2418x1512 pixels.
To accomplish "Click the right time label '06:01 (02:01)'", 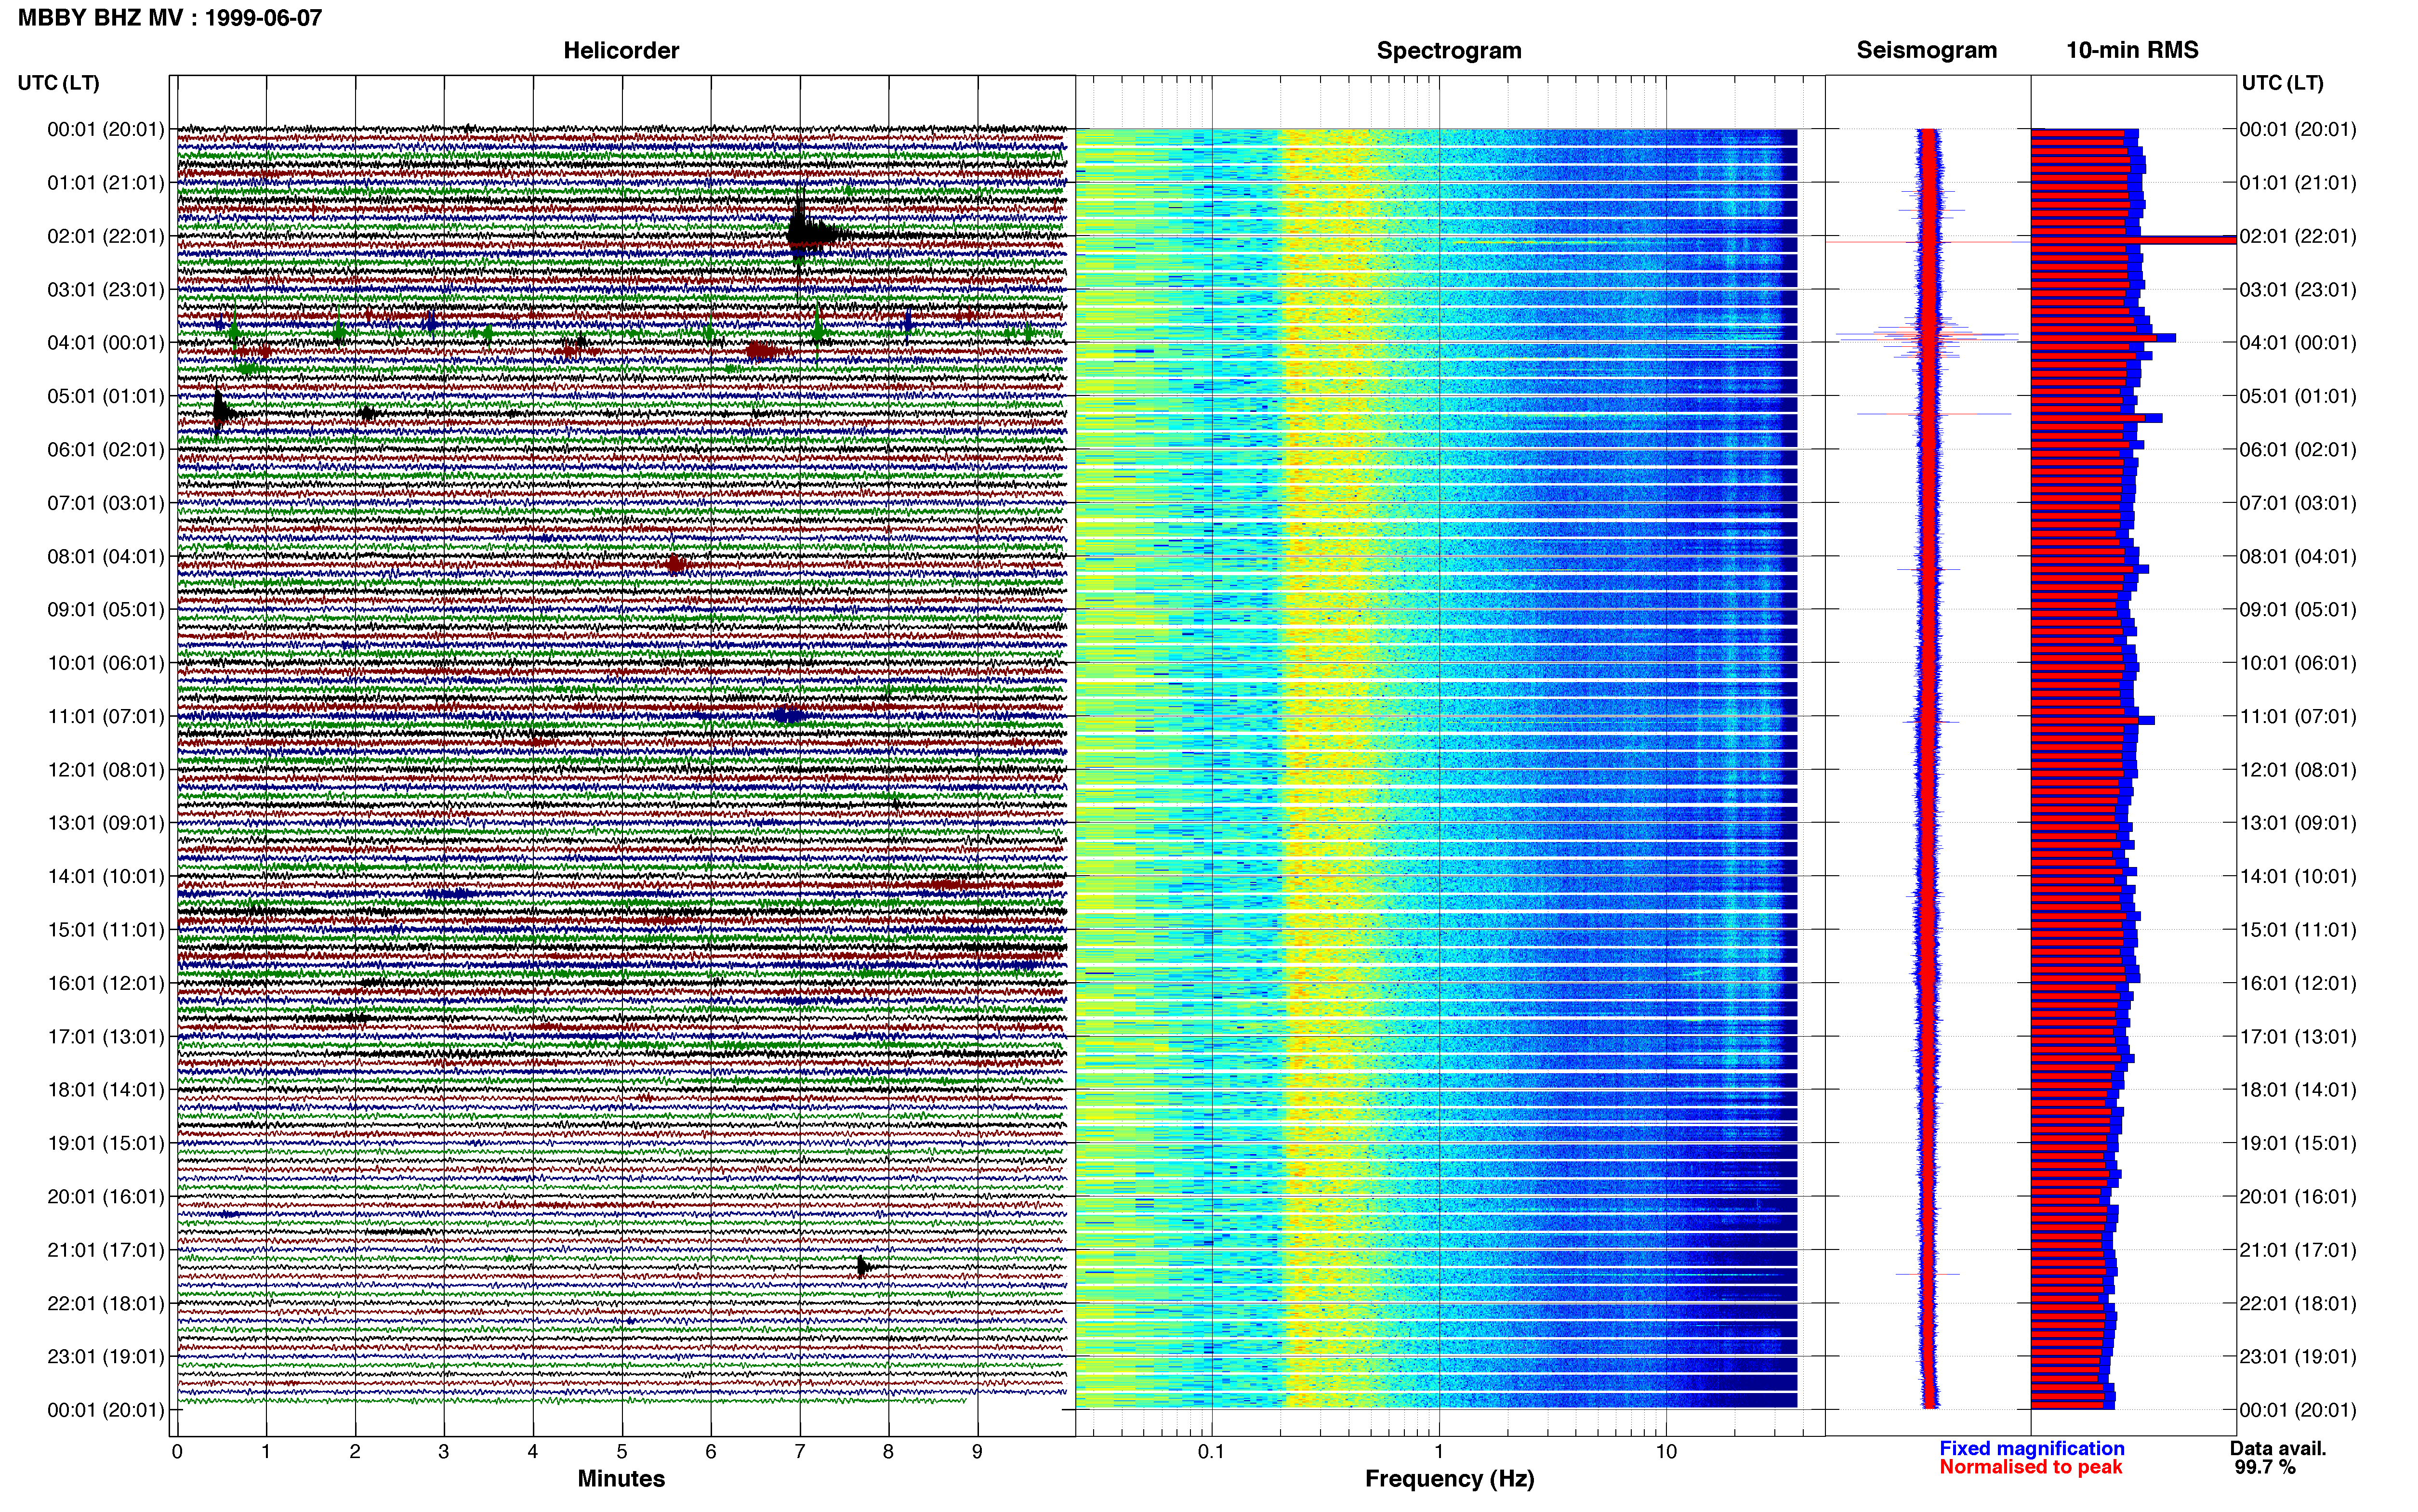I will pyautogui.click(x=2298, y=450).
